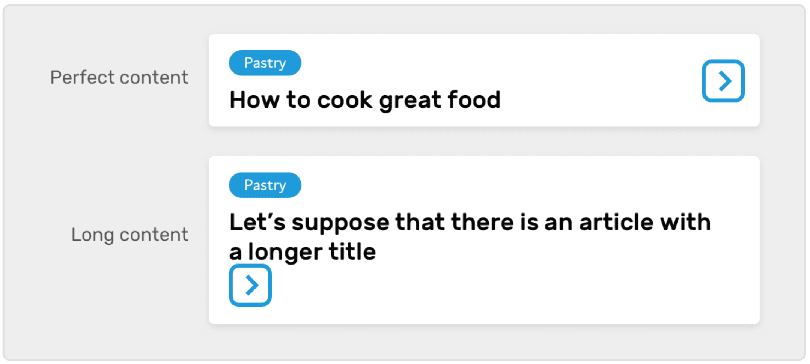Click the arrow button under the longer title
The width and height of the screenshot is (810, 364).
coord(250,285)
